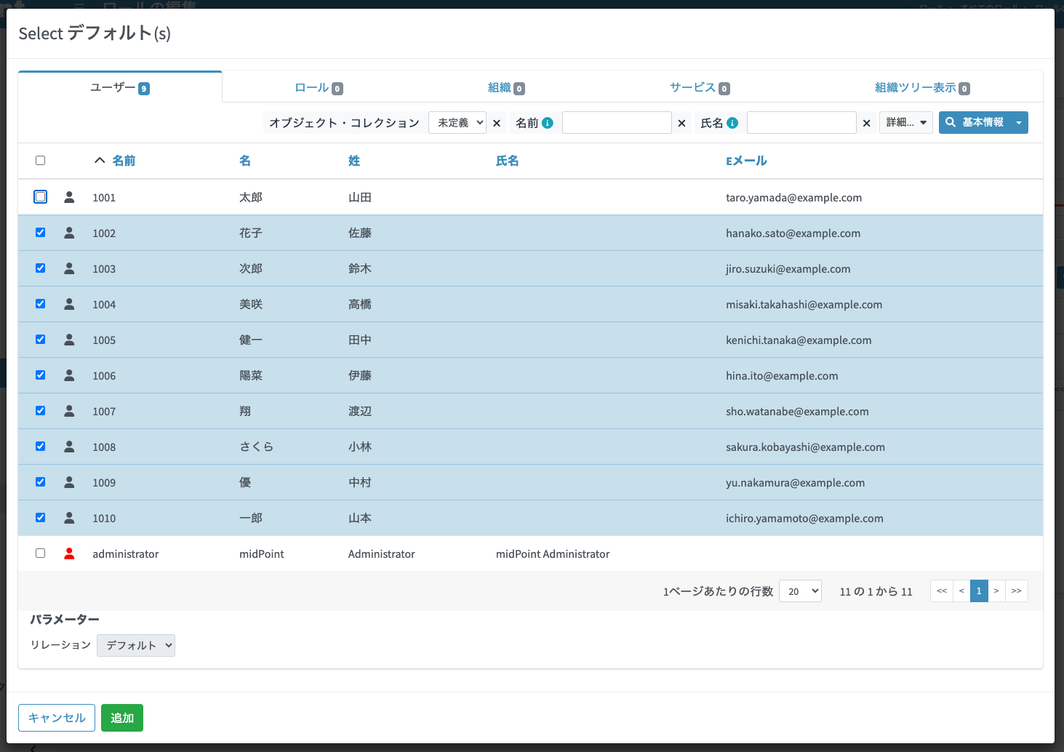Click the red administrator user icon
The height and width of the screenshot is (752, 1064).
pos(69,553)
